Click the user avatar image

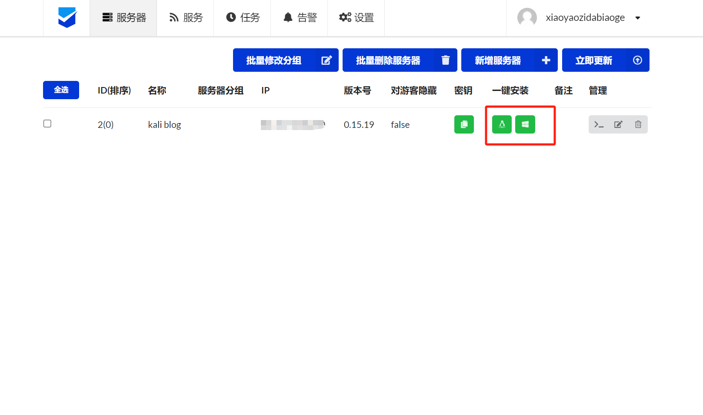pyautogui.click(x=527, y=17)
